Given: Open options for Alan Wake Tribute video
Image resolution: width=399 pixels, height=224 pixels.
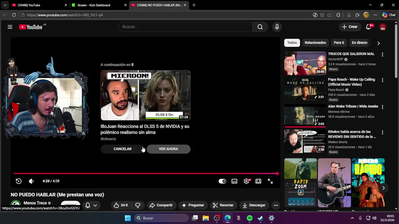Looking at the screenshot, I should pyautogui.click(x=382, y=107).
